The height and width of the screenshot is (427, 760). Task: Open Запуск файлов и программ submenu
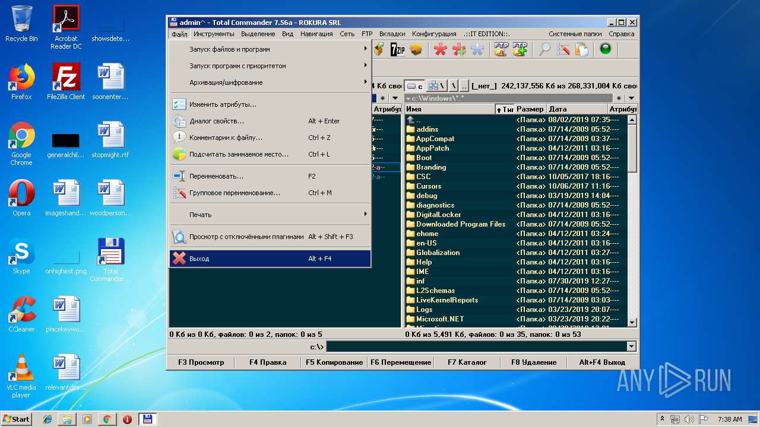tap(270, 49)
